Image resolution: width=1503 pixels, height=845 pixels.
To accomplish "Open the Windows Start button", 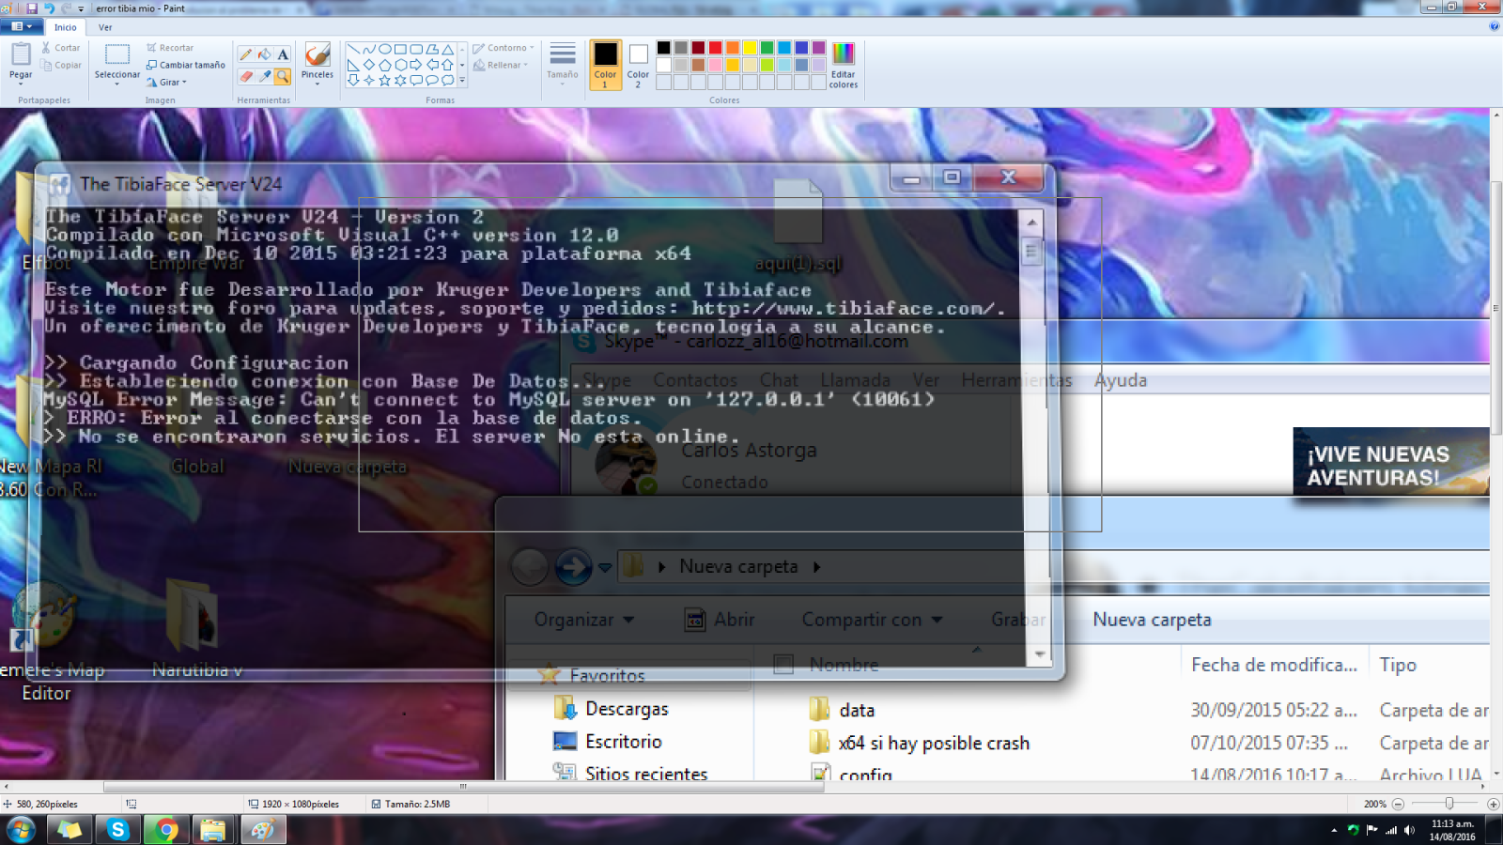I will point(21,830).
